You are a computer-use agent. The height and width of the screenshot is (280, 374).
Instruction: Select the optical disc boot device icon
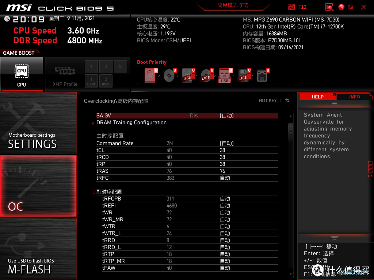click(x=169, y=75)
